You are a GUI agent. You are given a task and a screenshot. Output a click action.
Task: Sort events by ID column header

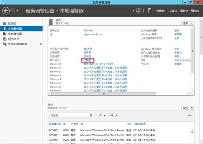(x=64, y=124)
